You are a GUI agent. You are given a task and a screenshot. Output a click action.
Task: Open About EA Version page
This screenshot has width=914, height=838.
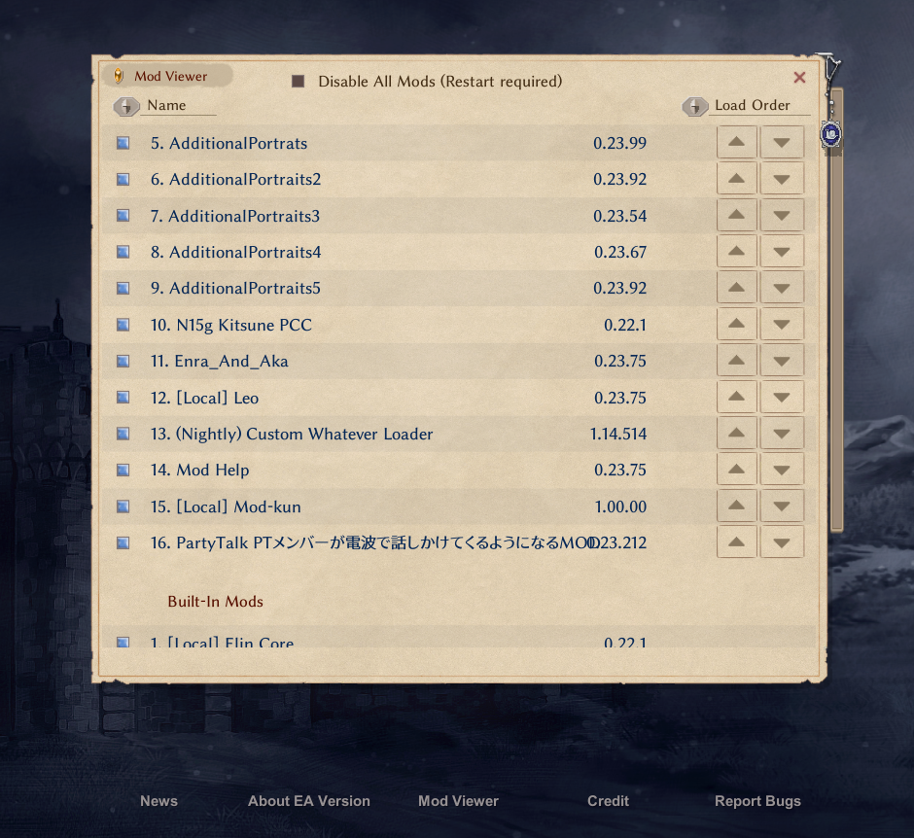click(309, 801)
